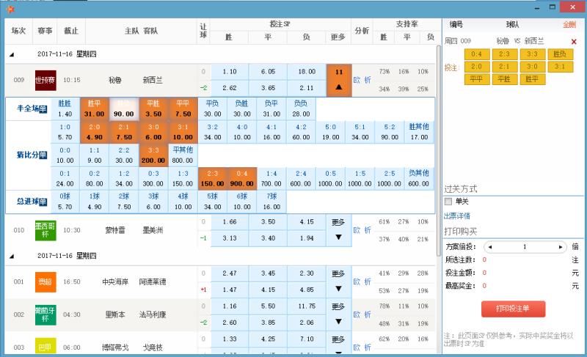Click the 瑞超 league badge for match 001
Screen dimensions: 587x357
coord(45,282)
